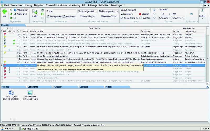Image resolution: width=210 pixels, height=131 pixels.
Task: Click the BoS&S app icon in title bar
Action: 2,2
